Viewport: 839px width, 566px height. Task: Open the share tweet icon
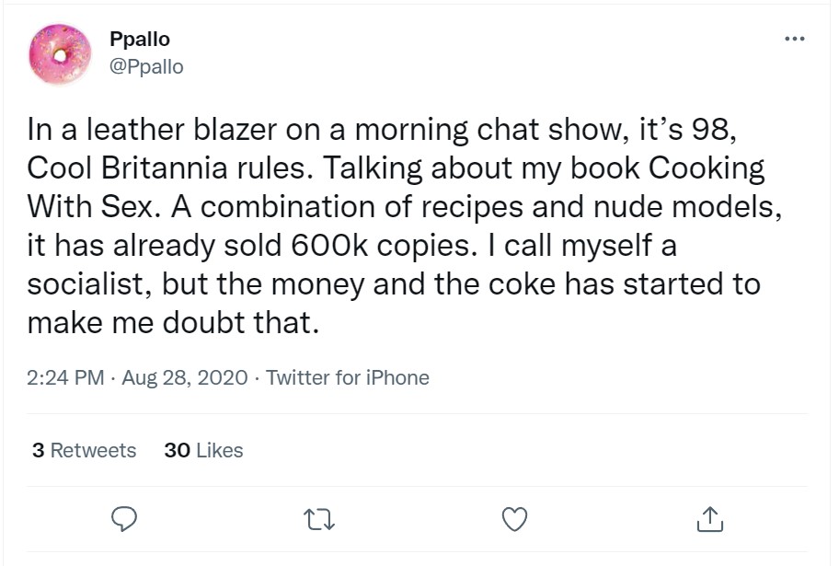tap(710, 521)
